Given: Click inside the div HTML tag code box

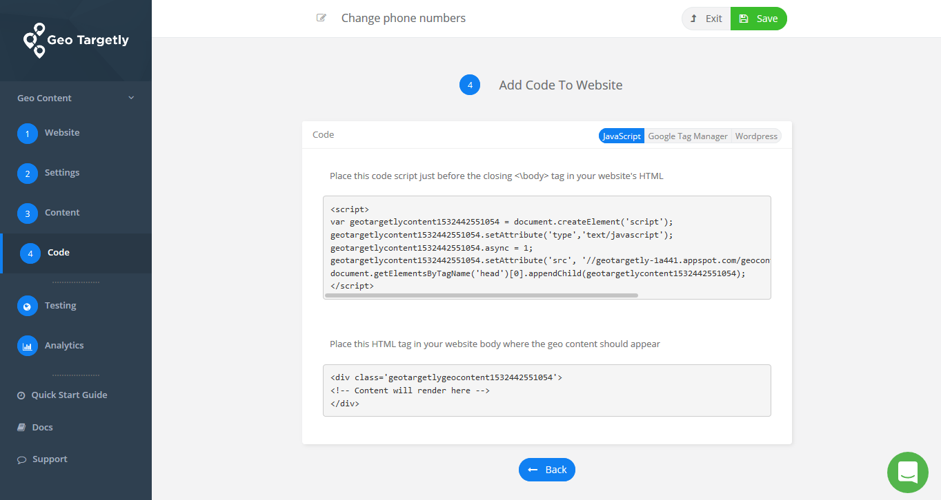Looking at the screenshot, I should click(547, 390).
